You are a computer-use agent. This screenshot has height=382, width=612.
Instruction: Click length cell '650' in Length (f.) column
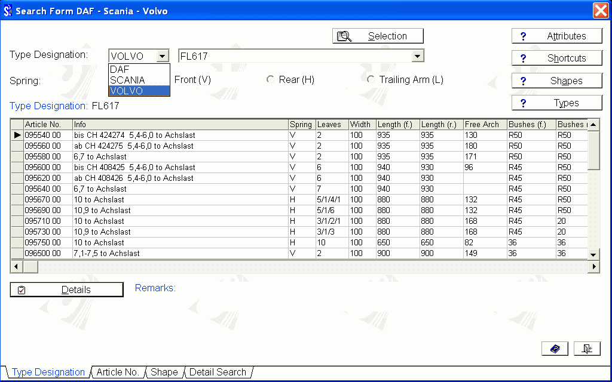(x=397, y=242)
